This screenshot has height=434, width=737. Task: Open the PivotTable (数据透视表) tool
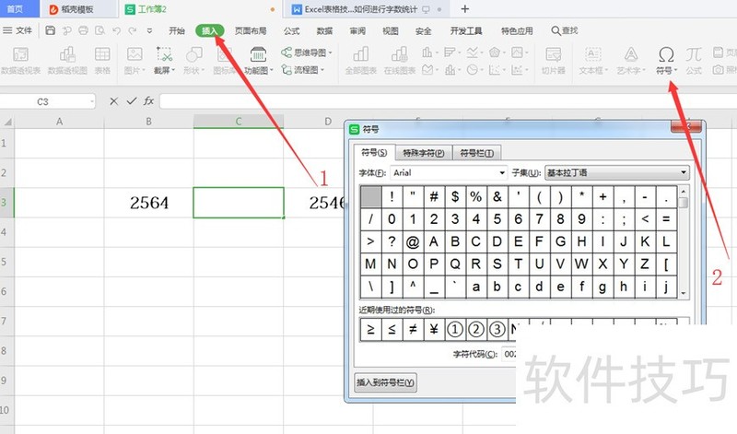20,61
